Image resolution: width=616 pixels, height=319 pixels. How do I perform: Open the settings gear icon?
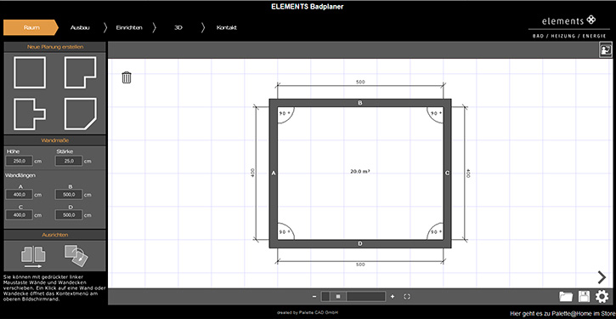pyautogui.click(x=602, y=297)
